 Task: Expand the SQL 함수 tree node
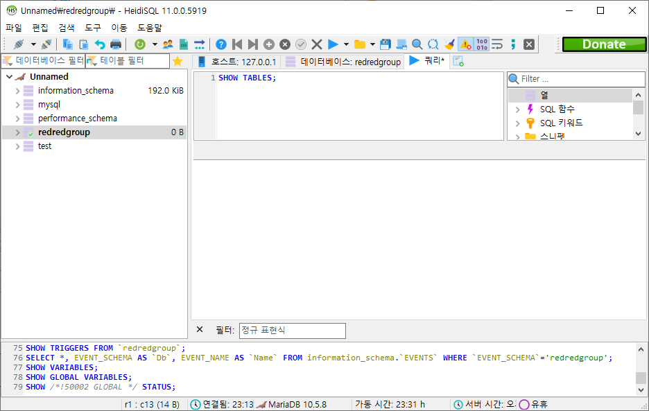click(x=517, y=110)
